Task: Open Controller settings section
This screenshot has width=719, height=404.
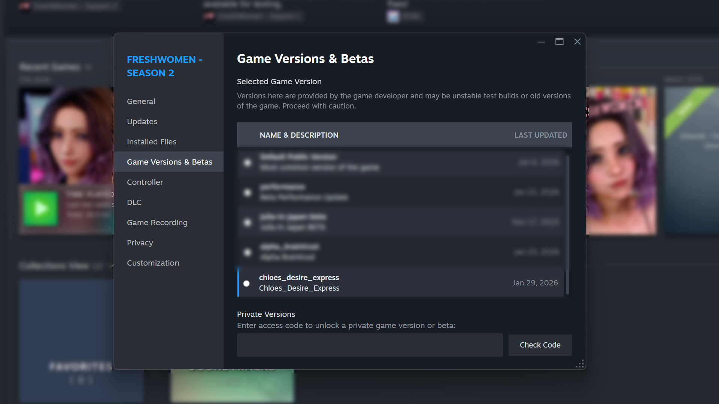Action: point(145,182)
